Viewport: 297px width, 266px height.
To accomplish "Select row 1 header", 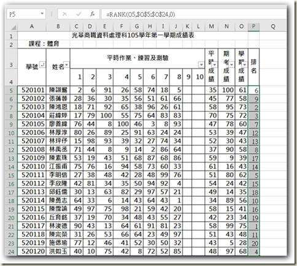I will coord(11,36).
